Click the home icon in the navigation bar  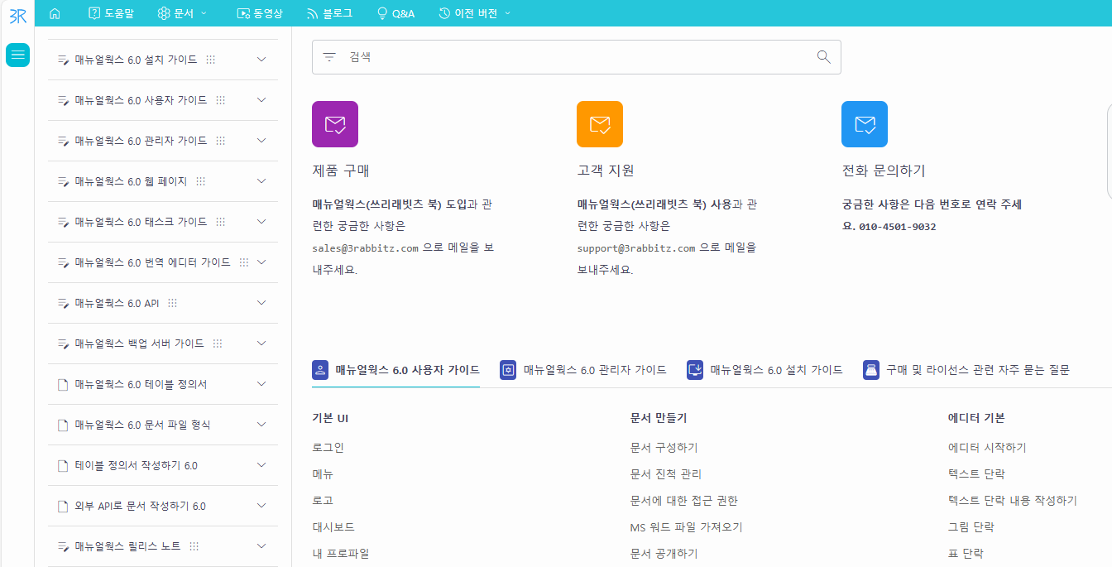coord(55,13)
